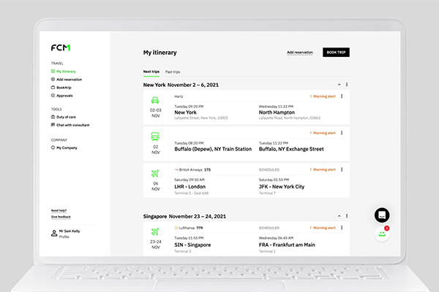Select FRA - Frankfurt am Main arrival

pos(287,245)
